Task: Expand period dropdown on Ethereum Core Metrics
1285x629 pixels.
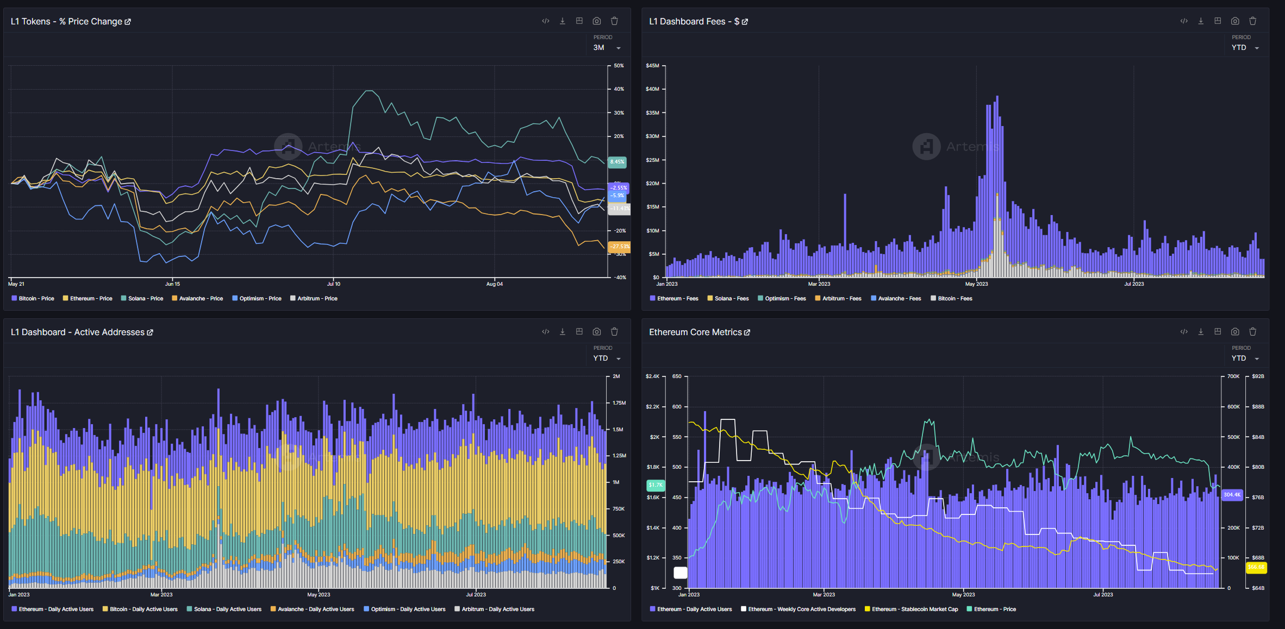Action: (x=1245, y=358)
